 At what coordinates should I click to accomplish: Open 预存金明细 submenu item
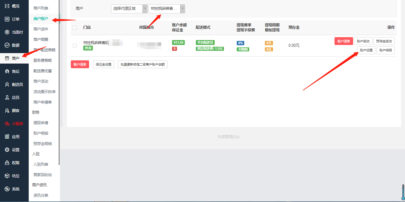43,144
